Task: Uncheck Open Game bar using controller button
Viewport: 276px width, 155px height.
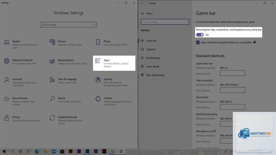Action: click(x=198, y=42)
